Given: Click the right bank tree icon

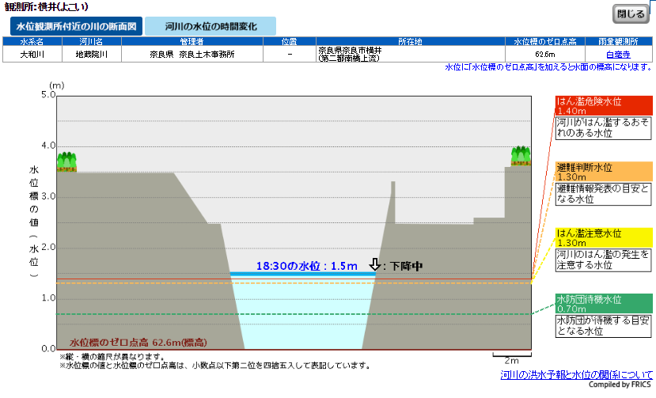Looking at the screenshot, I should click(521, 156).
